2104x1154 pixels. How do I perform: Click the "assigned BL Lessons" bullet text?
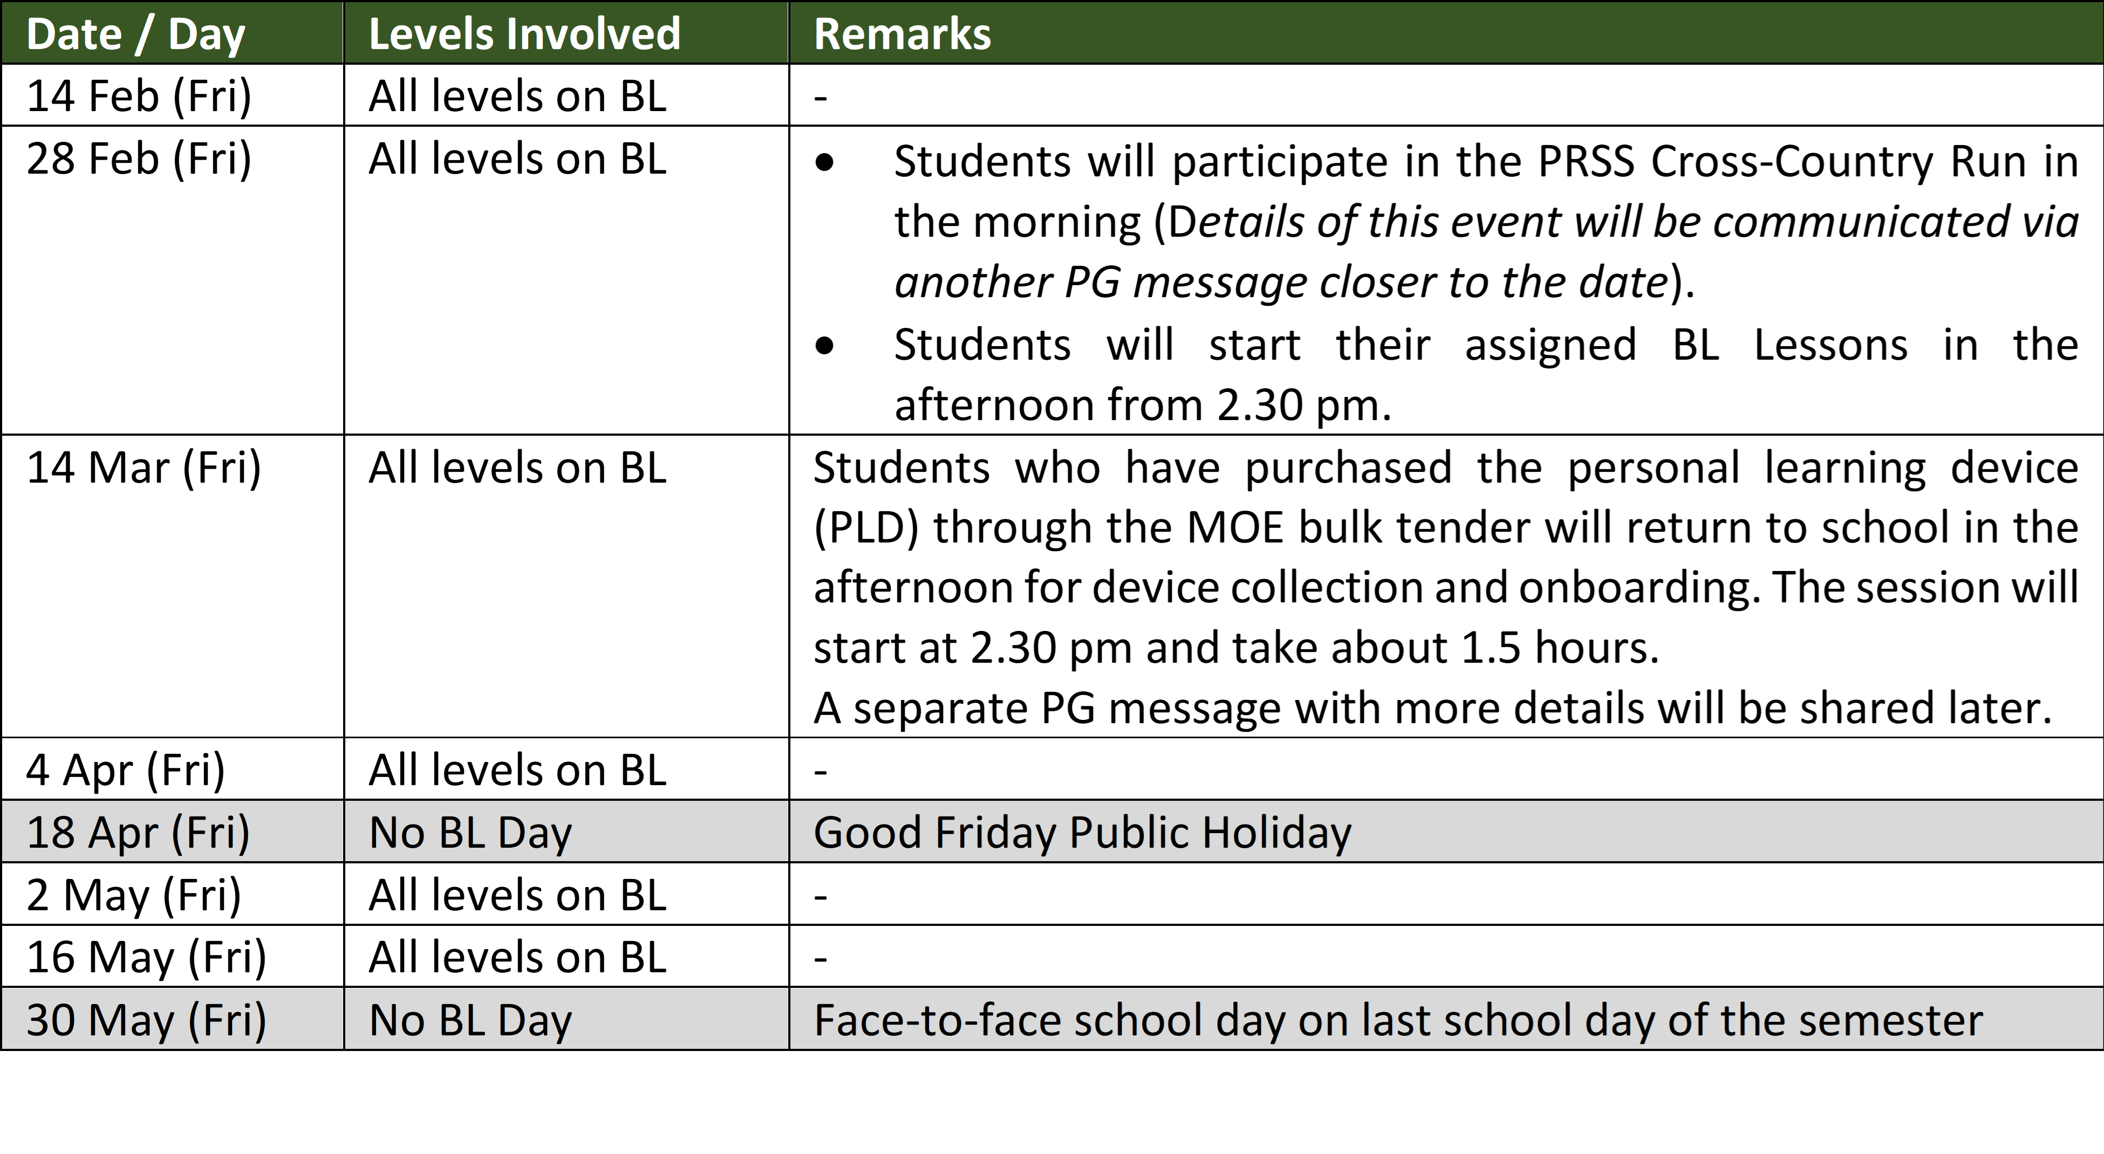coord(1486,374)
